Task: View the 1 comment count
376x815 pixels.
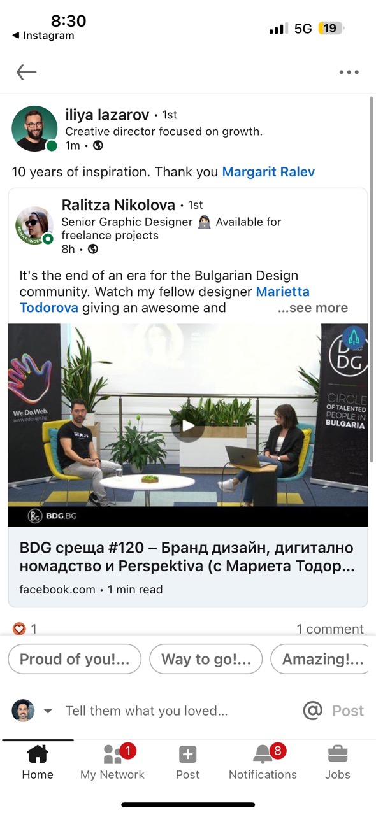Action: pos(330,629)
